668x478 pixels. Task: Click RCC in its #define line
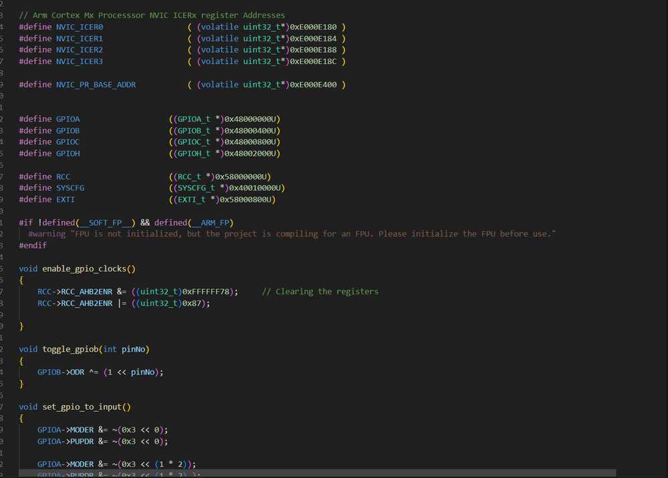[x=63, y=176]
